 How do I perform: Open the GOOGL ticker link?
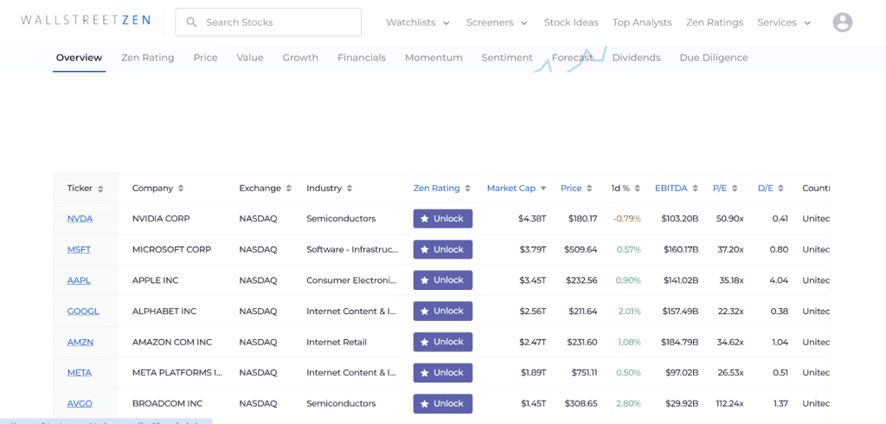(x=82, y=312)
